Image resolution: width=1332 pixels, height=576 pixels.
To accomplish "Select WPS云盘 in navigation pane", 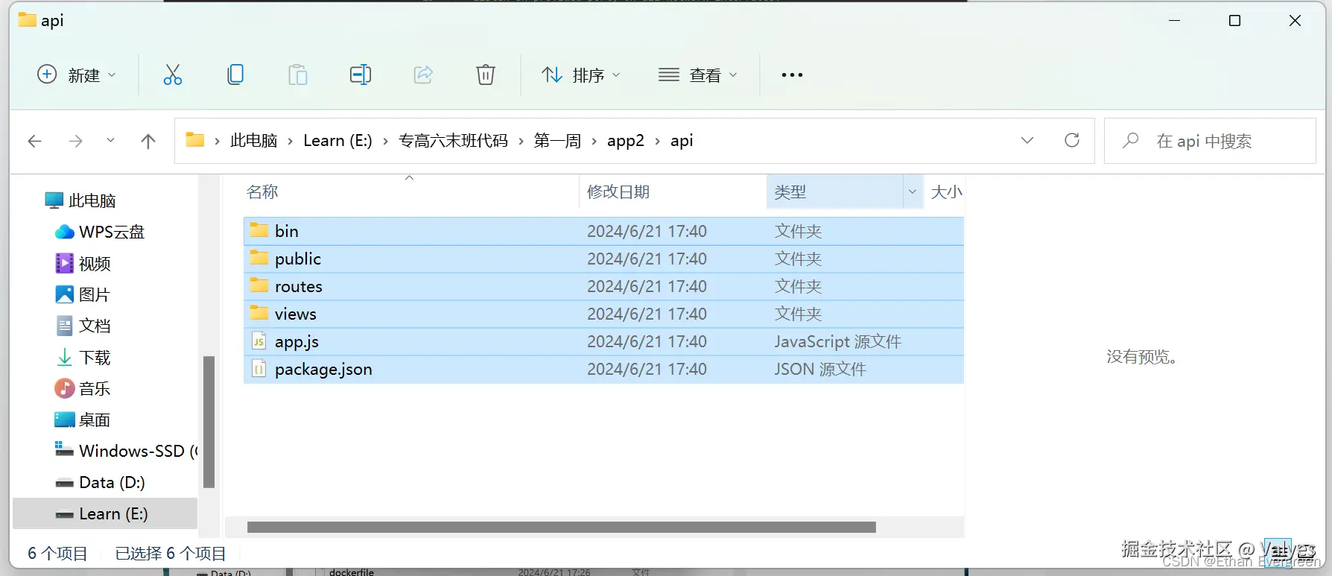I will coord(111,232).
